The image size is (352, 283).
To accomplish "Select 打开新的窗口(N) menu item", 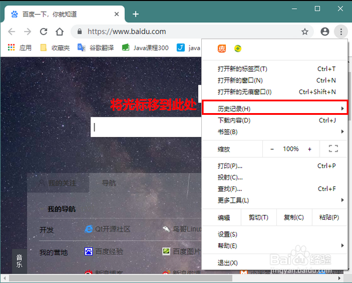I will click(x=275, y=80).
